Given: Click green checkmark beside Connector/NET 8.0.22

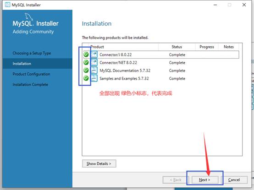Looking at the screenshot, I should tap(86, 62).
